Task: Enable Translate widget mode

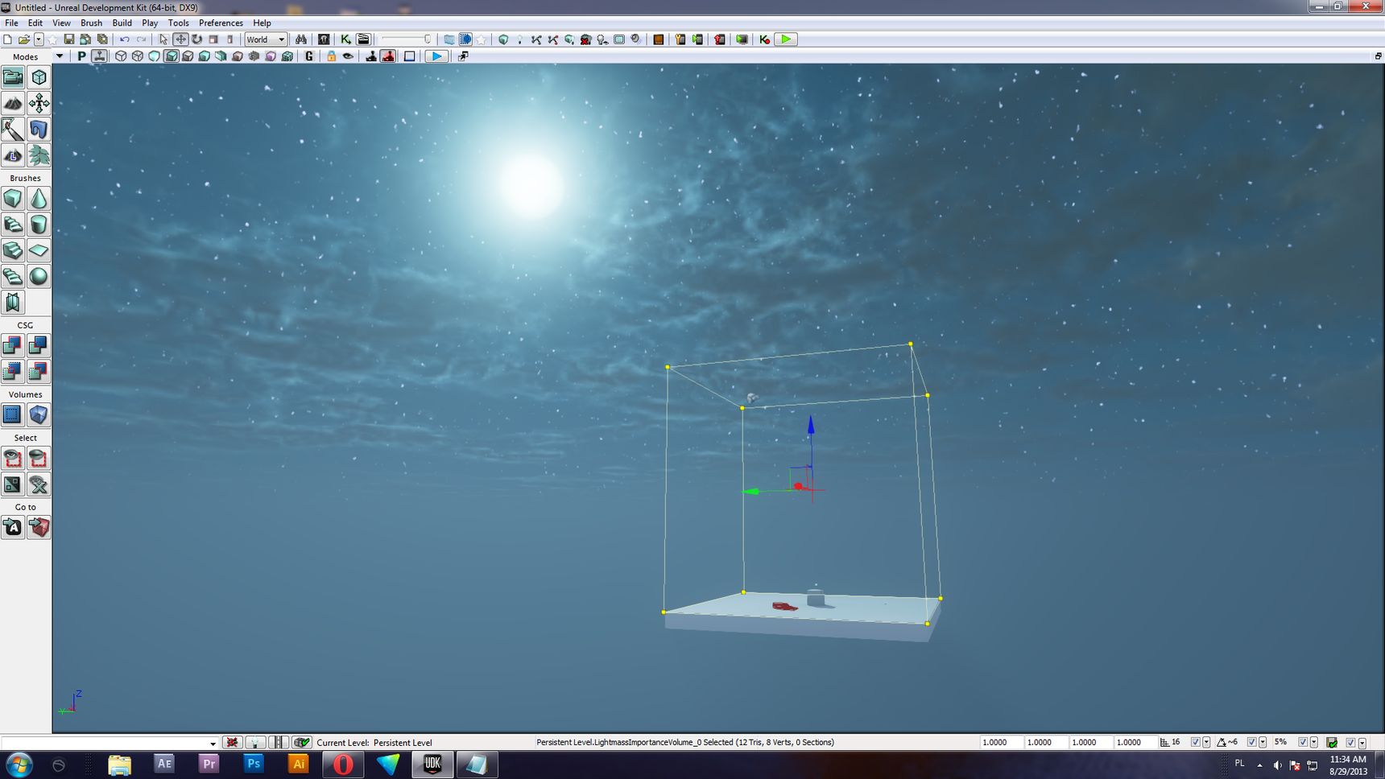Action: (180, 39)
